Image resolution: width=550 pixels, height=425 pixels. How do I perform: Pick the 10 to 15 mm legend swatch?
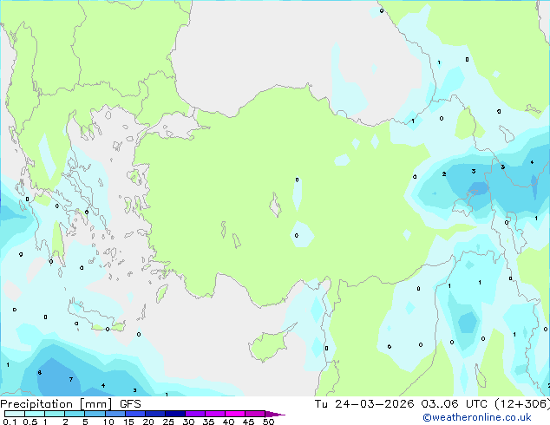pyautogui.click(x=115, y=414)
